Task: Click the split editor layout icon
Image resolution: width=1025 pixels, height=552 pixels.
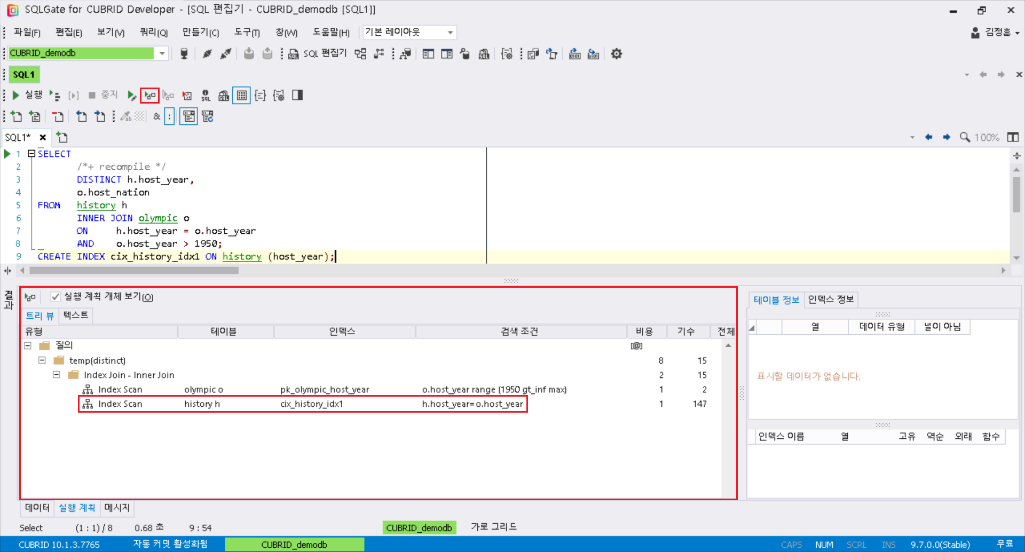Action: [1012, 137]
